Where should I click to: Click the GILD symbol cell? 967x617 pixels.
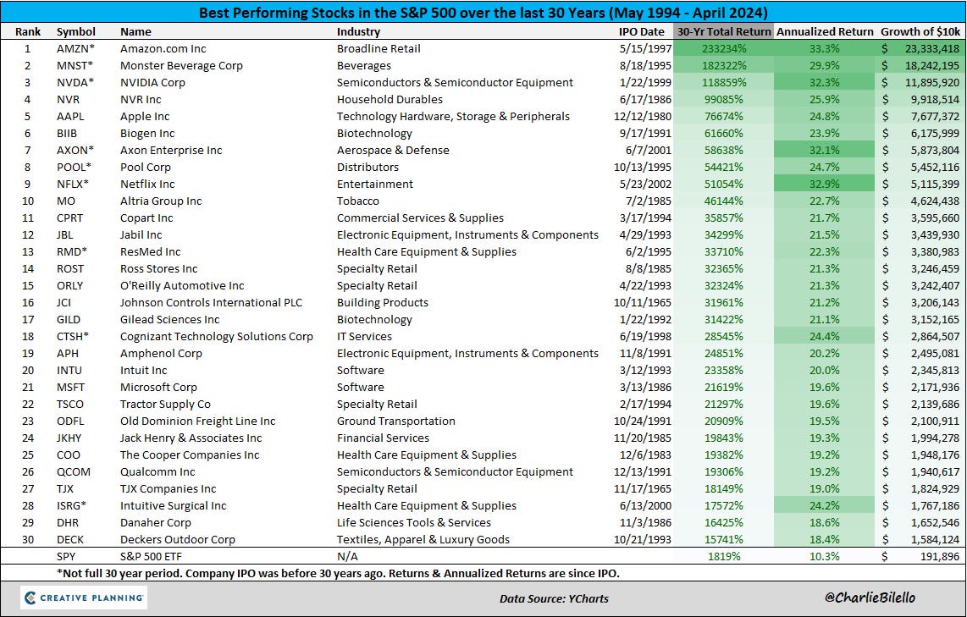69,320
